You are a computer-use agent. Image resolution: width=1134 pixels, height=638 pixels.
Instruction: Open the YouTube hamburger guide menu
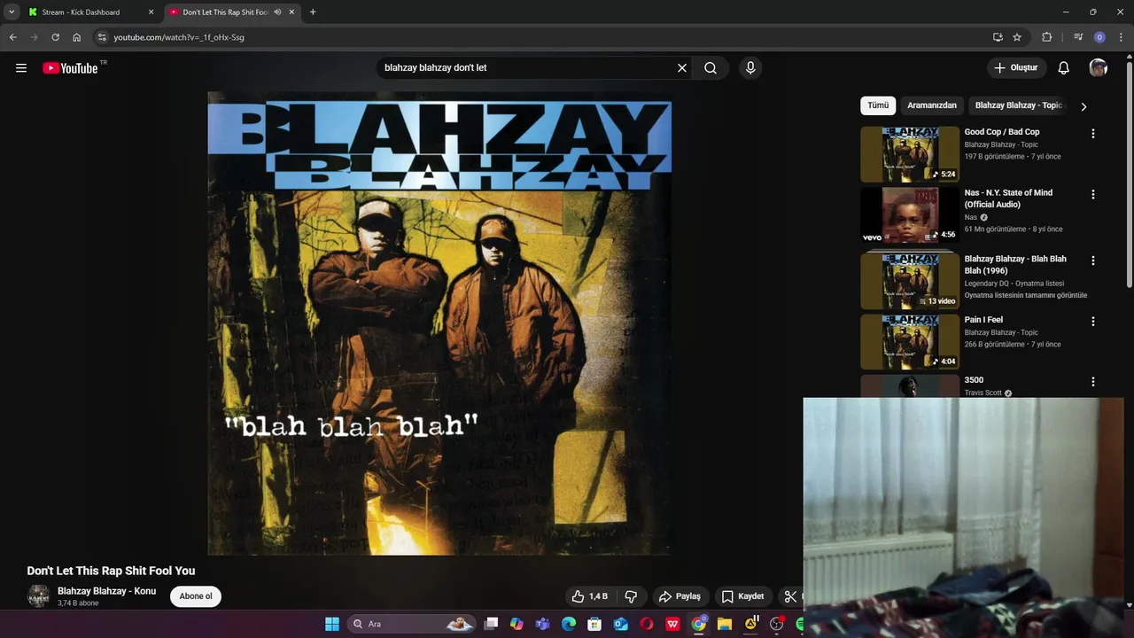[21, 68]
